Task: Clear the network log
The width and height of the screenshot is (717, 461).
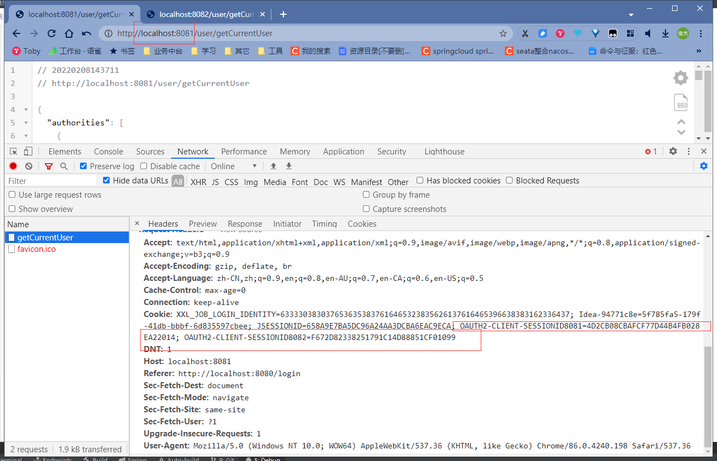Action: tap(29, 166)
